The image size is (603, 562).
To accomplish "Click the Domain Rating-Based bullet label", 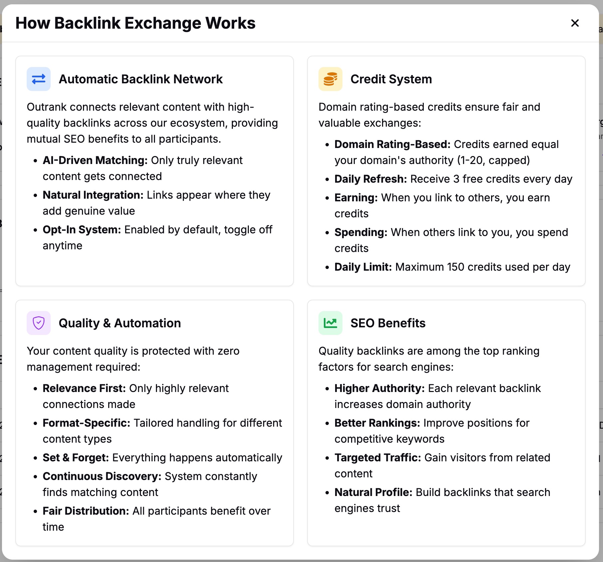I will [392, 144].
